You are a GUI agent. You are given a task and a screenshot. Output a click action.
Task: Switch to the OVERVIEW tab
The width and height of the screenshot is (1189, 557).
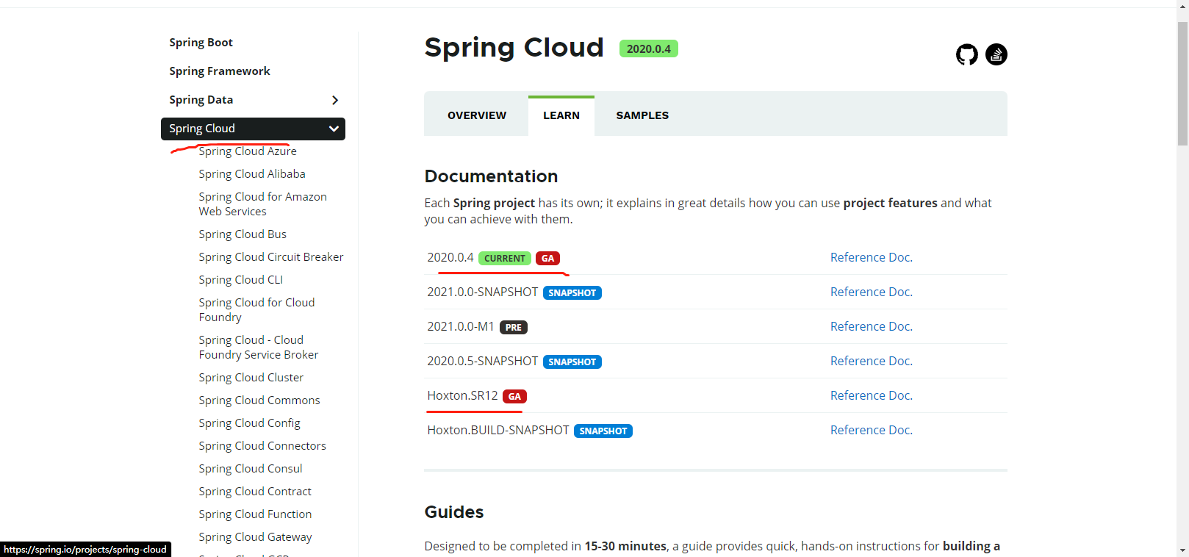tap(477, 115)
